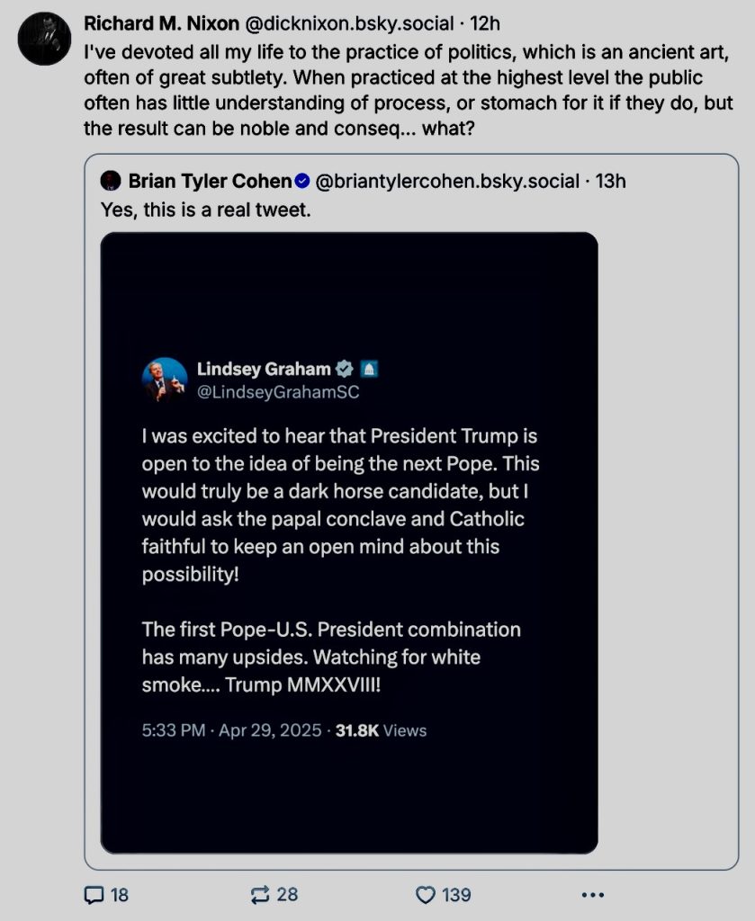Open Richard M. Nixon's profile avatar

45,40
